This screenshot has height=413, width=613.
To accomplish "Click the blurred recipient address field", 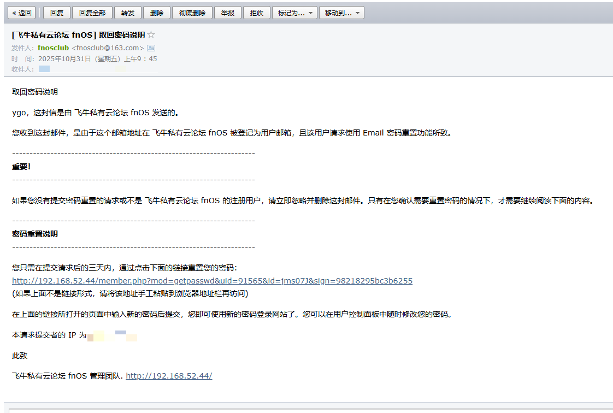I will [x=98, y=69].
